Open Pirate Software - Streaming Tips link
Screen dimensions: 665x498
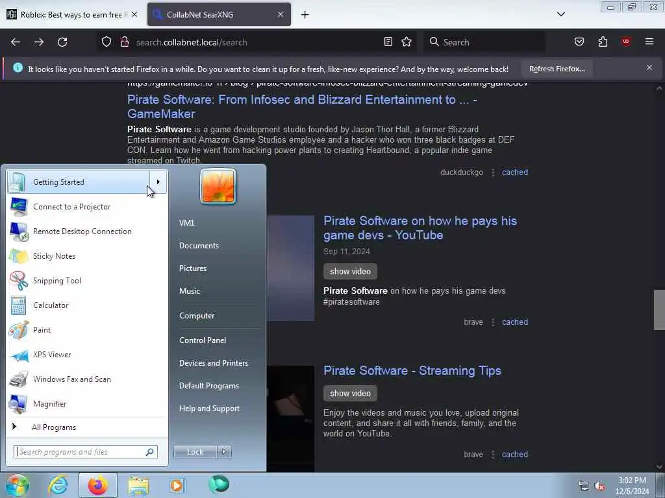(x=412, y=370)
